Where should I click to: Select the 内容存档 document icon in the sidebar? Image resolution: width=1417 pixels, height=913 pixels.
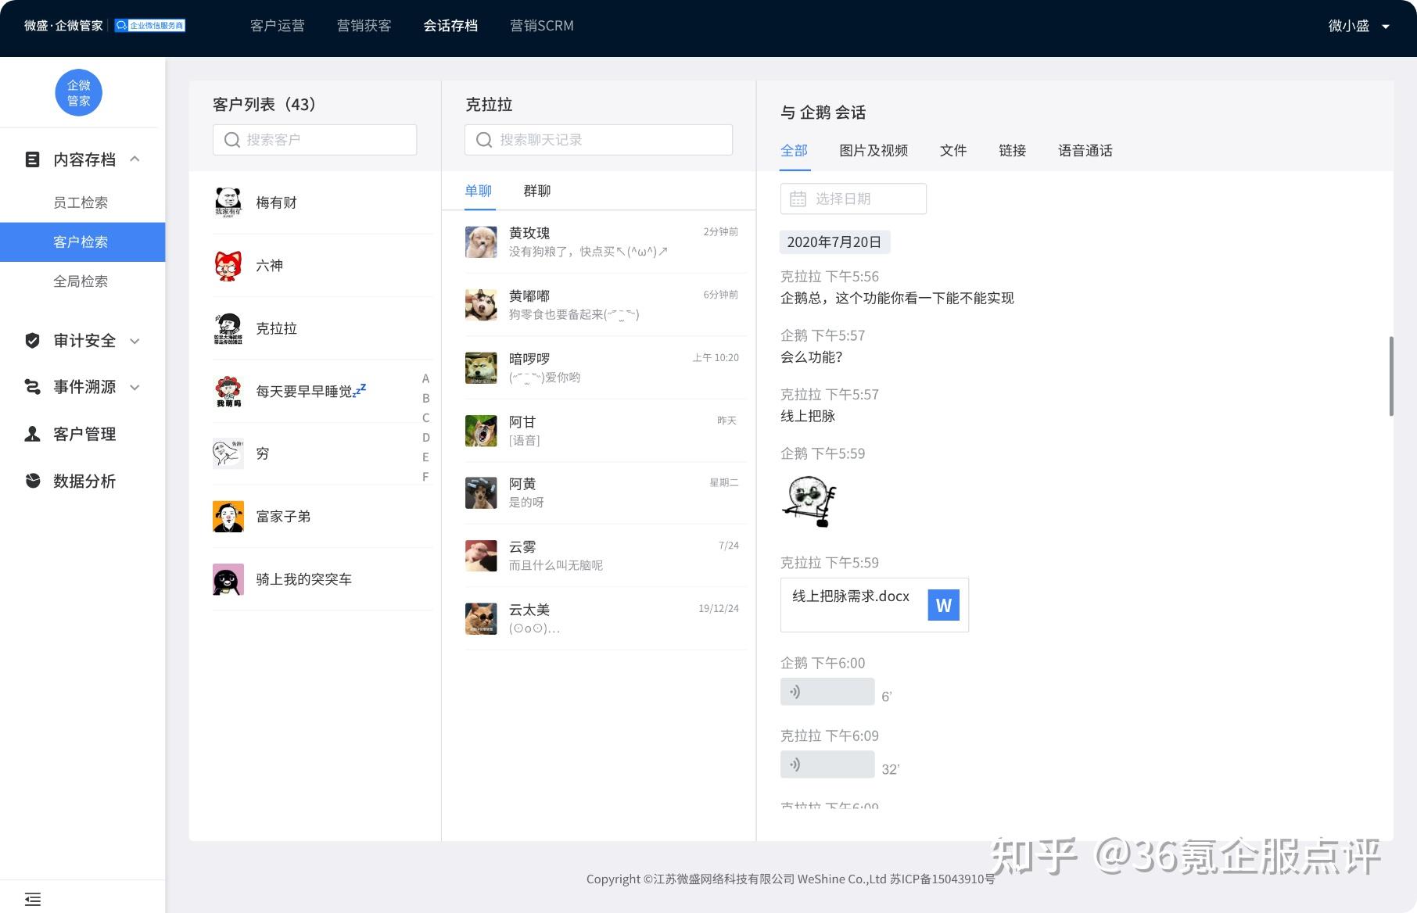pos(32,159)
